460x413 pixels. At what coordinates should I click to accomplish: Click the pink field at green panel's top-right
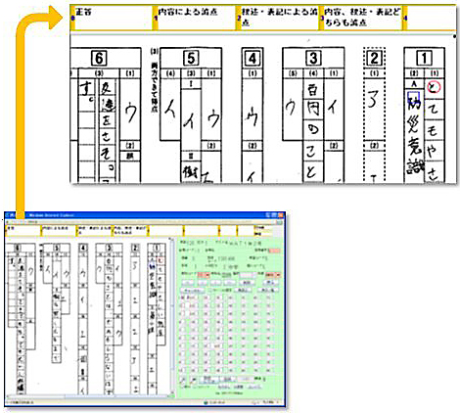[x=275, y=251]
